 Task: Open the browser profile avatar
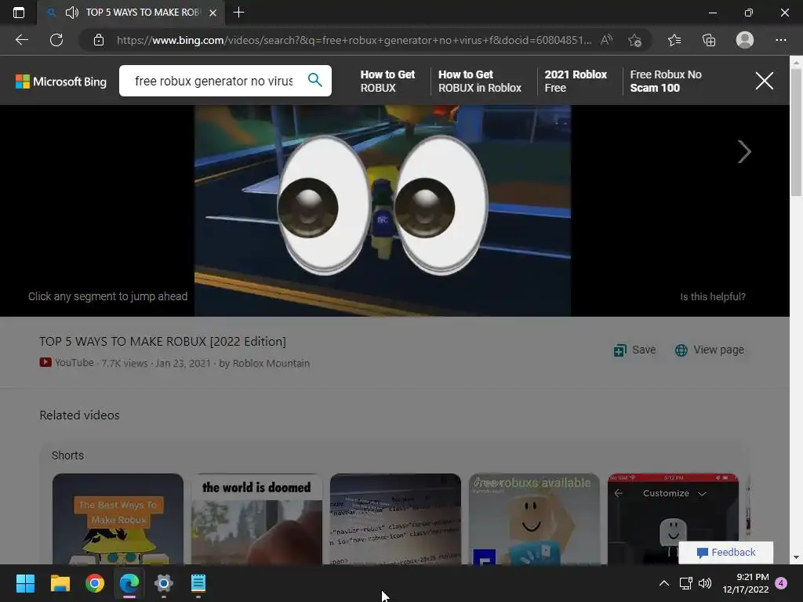(x=745, y=40)
